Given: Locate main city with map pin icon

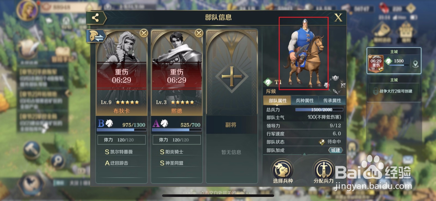Looking at the screenshot, I should (415, 64).
